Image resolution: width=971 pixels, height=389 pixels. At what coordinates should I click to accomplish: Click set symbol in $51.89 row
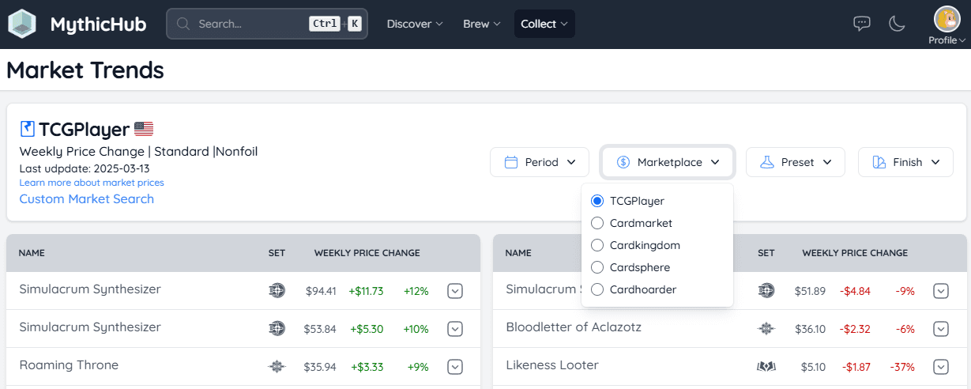(x=766, y=291)
